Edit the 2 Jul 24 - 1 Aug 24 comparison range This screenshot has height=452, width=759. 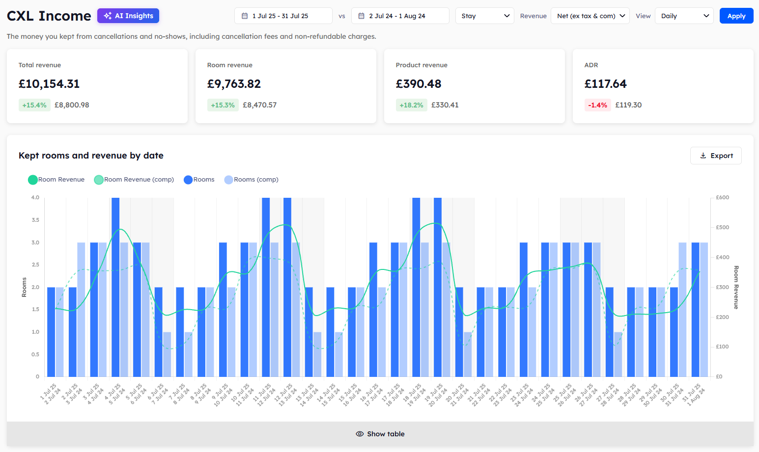(x=400, y=16)
